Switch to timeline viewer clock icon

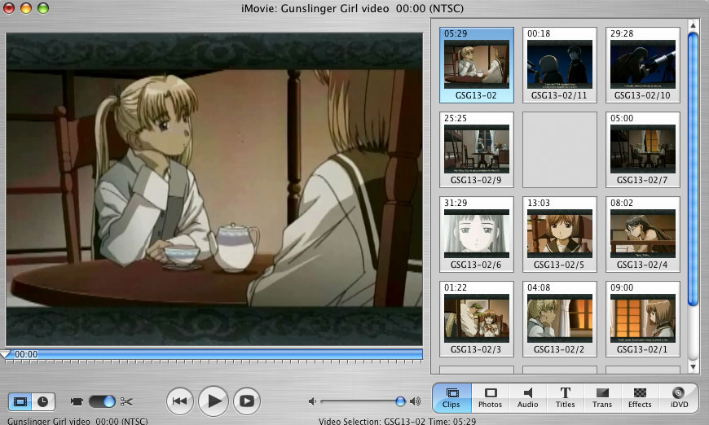[x=42, y=401]
